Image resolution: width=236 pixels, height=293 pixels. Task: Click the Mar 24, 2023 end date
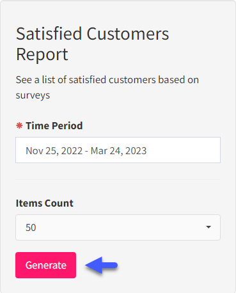118,151
